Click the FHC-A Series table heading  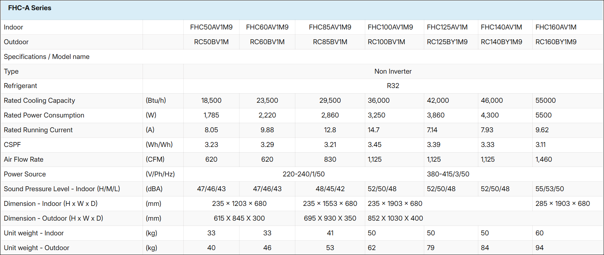(x=29, y=8)
